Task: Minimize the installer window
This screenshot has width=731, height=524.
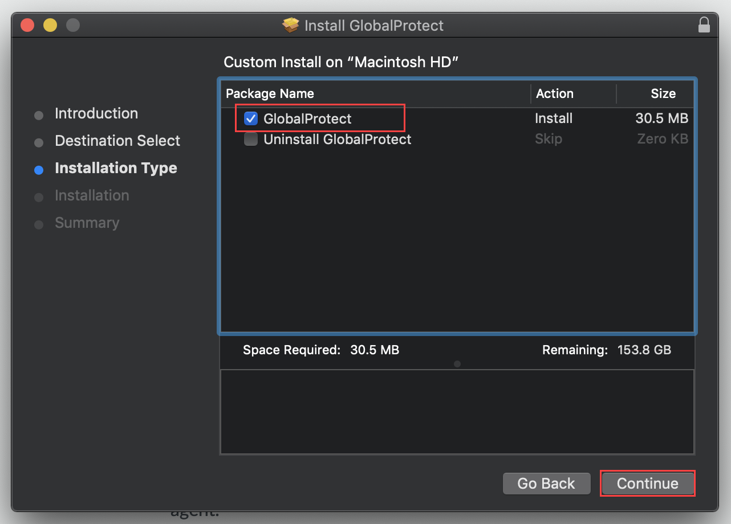Action: point(50,25)
